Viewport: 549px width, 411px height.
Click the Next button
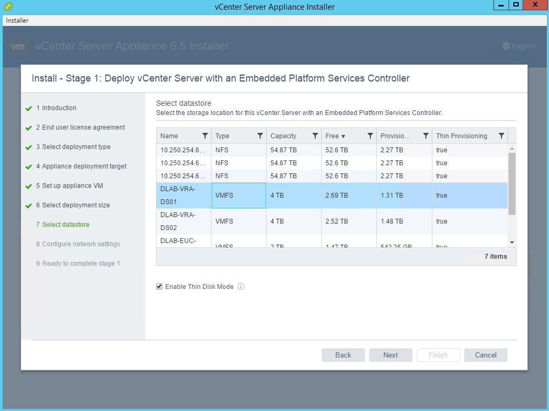pos(390,355)
